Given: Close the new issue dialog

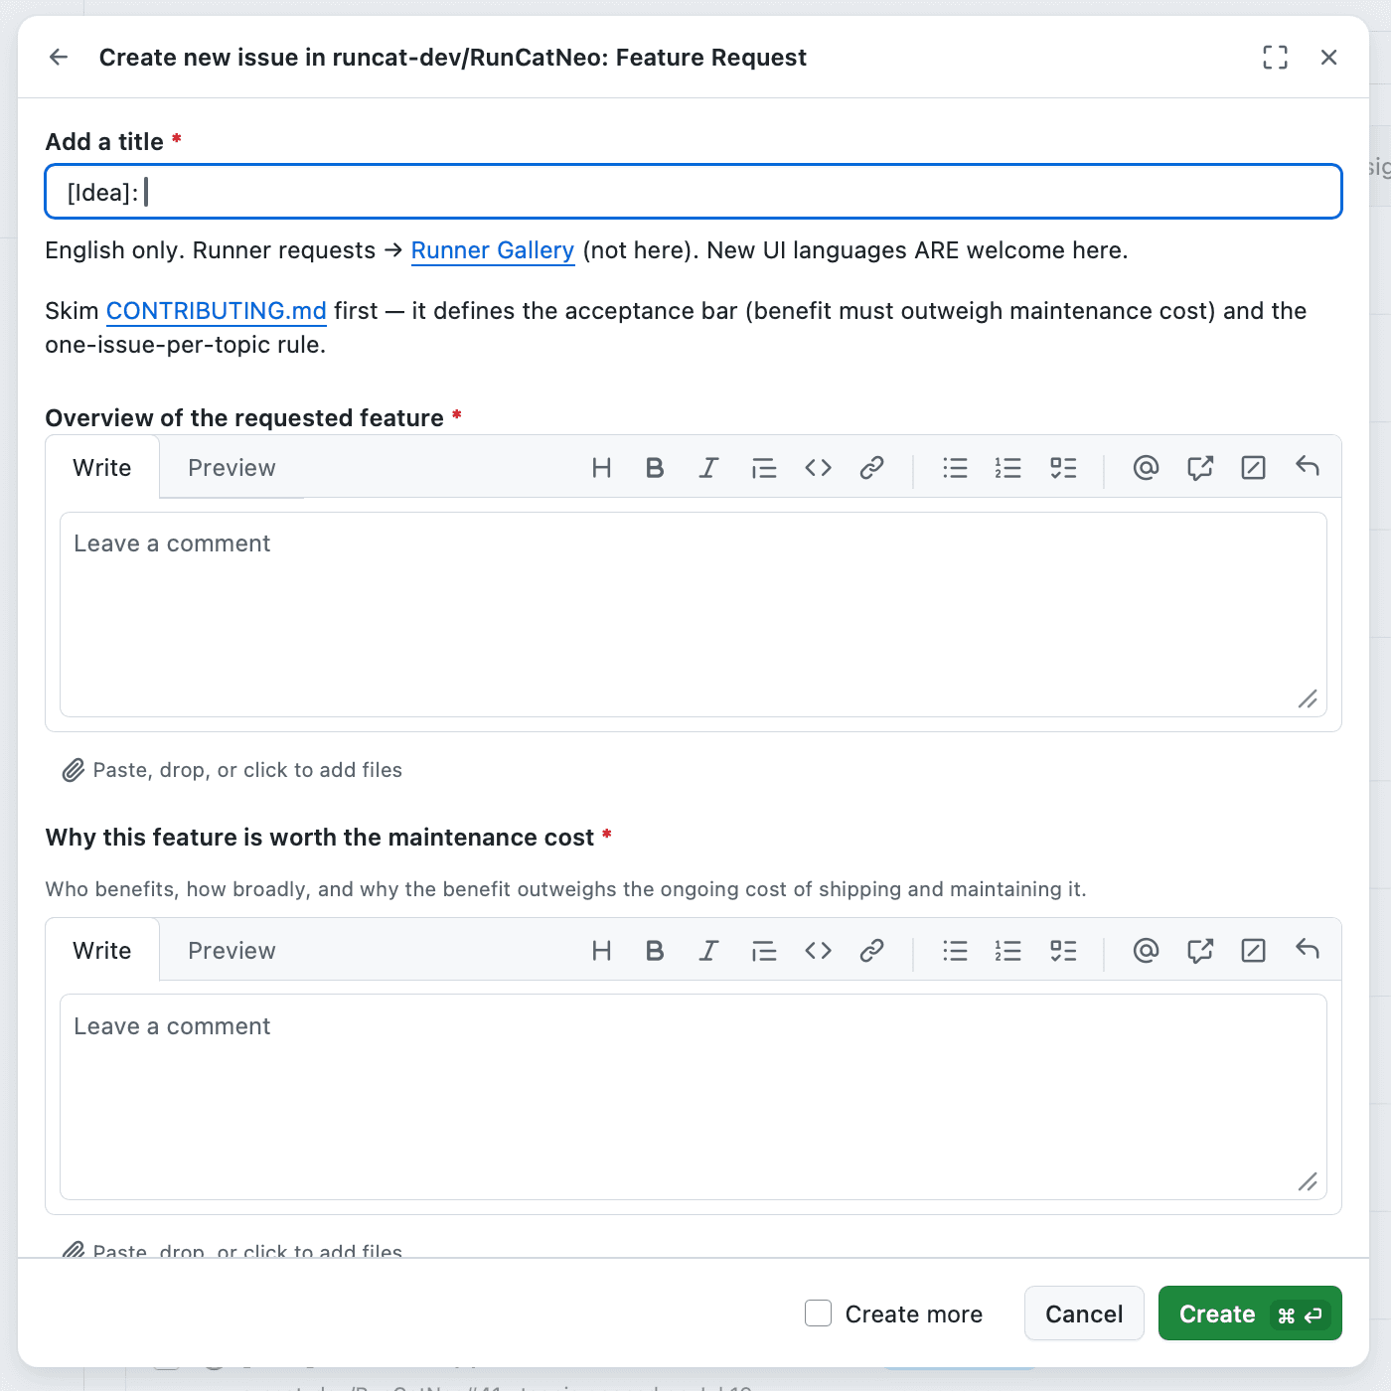Looking at the screenshot, I should [x=1328, y=57].
